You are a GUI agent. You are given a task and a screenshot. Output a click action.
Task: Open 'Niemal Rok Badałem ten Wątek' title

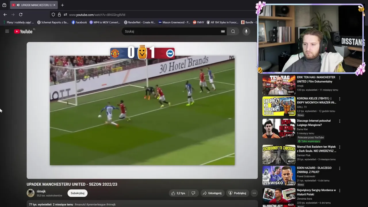[x=316, y=149]
